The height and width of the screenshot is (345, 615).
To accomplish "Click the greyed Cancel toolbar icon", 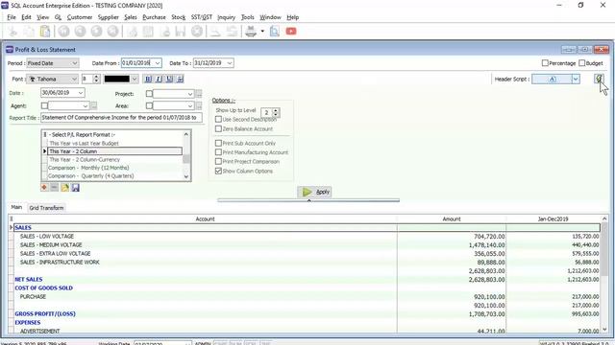I will click(x=197, y=32).
